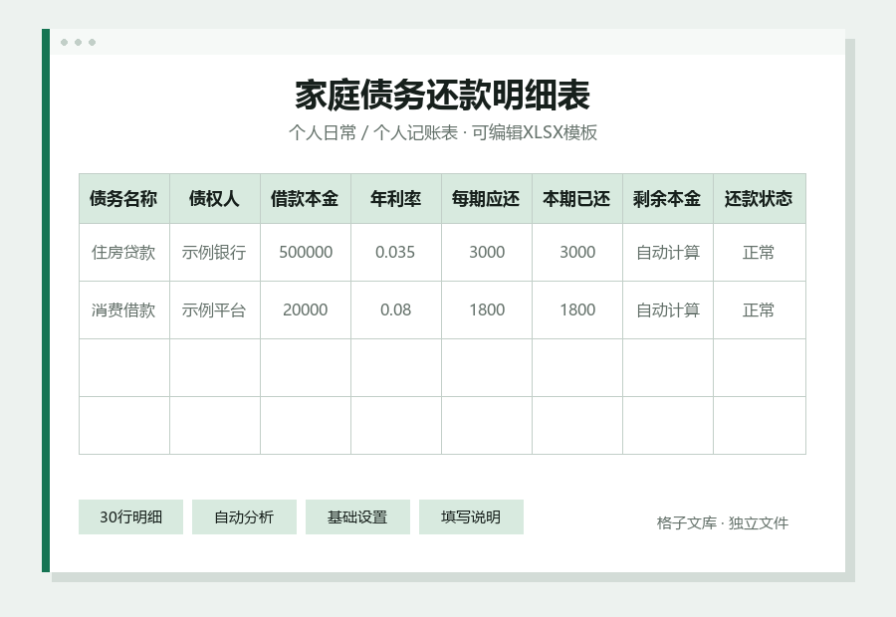Click the subtitle 个人日常 / 个人记账表
Viewport: 896px width, 617px height.
coord(373,132)
